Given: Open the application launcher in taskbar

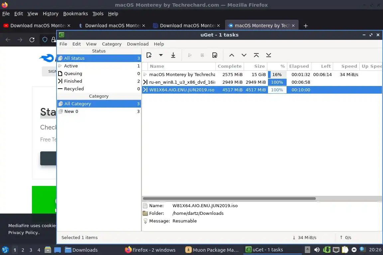Looking at the screenshot, I should (5, 250).
